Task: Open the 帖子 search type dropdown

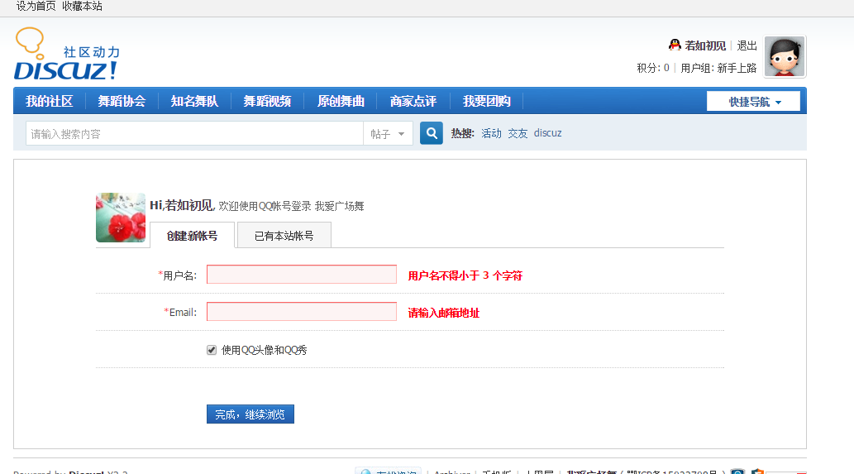Action: [388, 133]
